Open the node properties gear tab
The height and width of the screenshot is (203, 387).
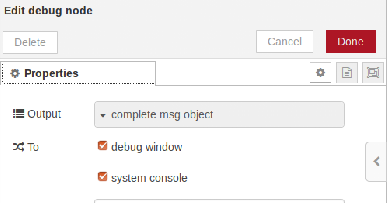pyautogui.click(x=320, y=73)
